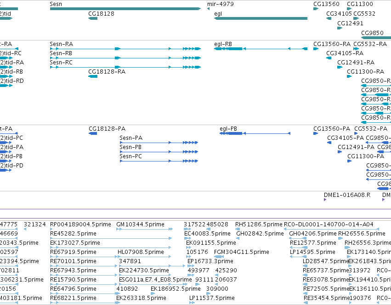Click the EK224730.5prime EST label
The image size is (391, 305).
tap(144, 270)
